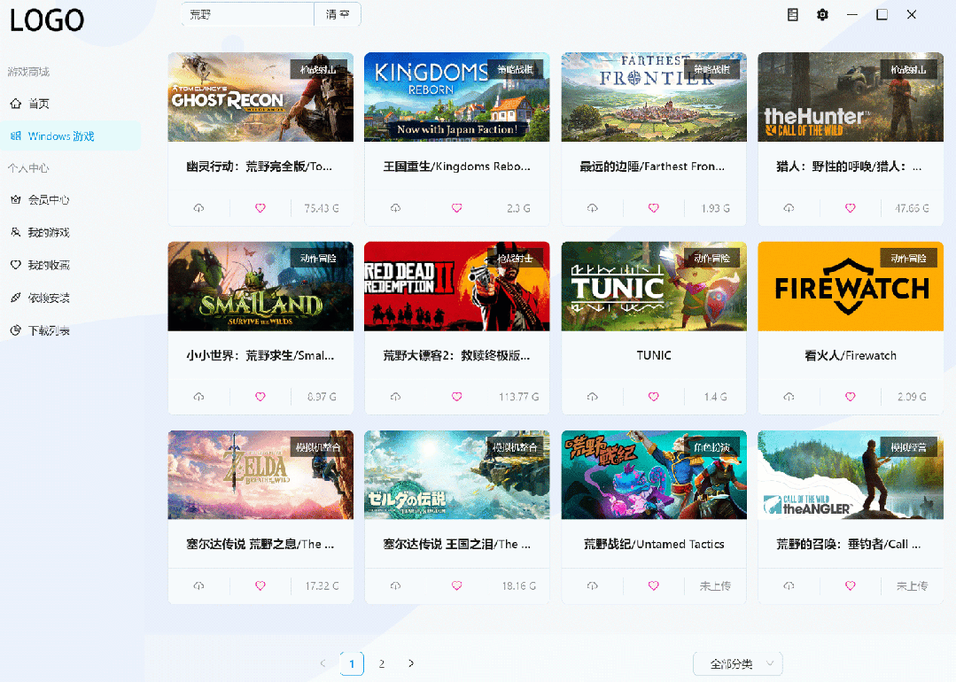Click the download icon for Farthest Frontier
The height and width of the screenshot is (682, 956).
(x=592, y=208)
